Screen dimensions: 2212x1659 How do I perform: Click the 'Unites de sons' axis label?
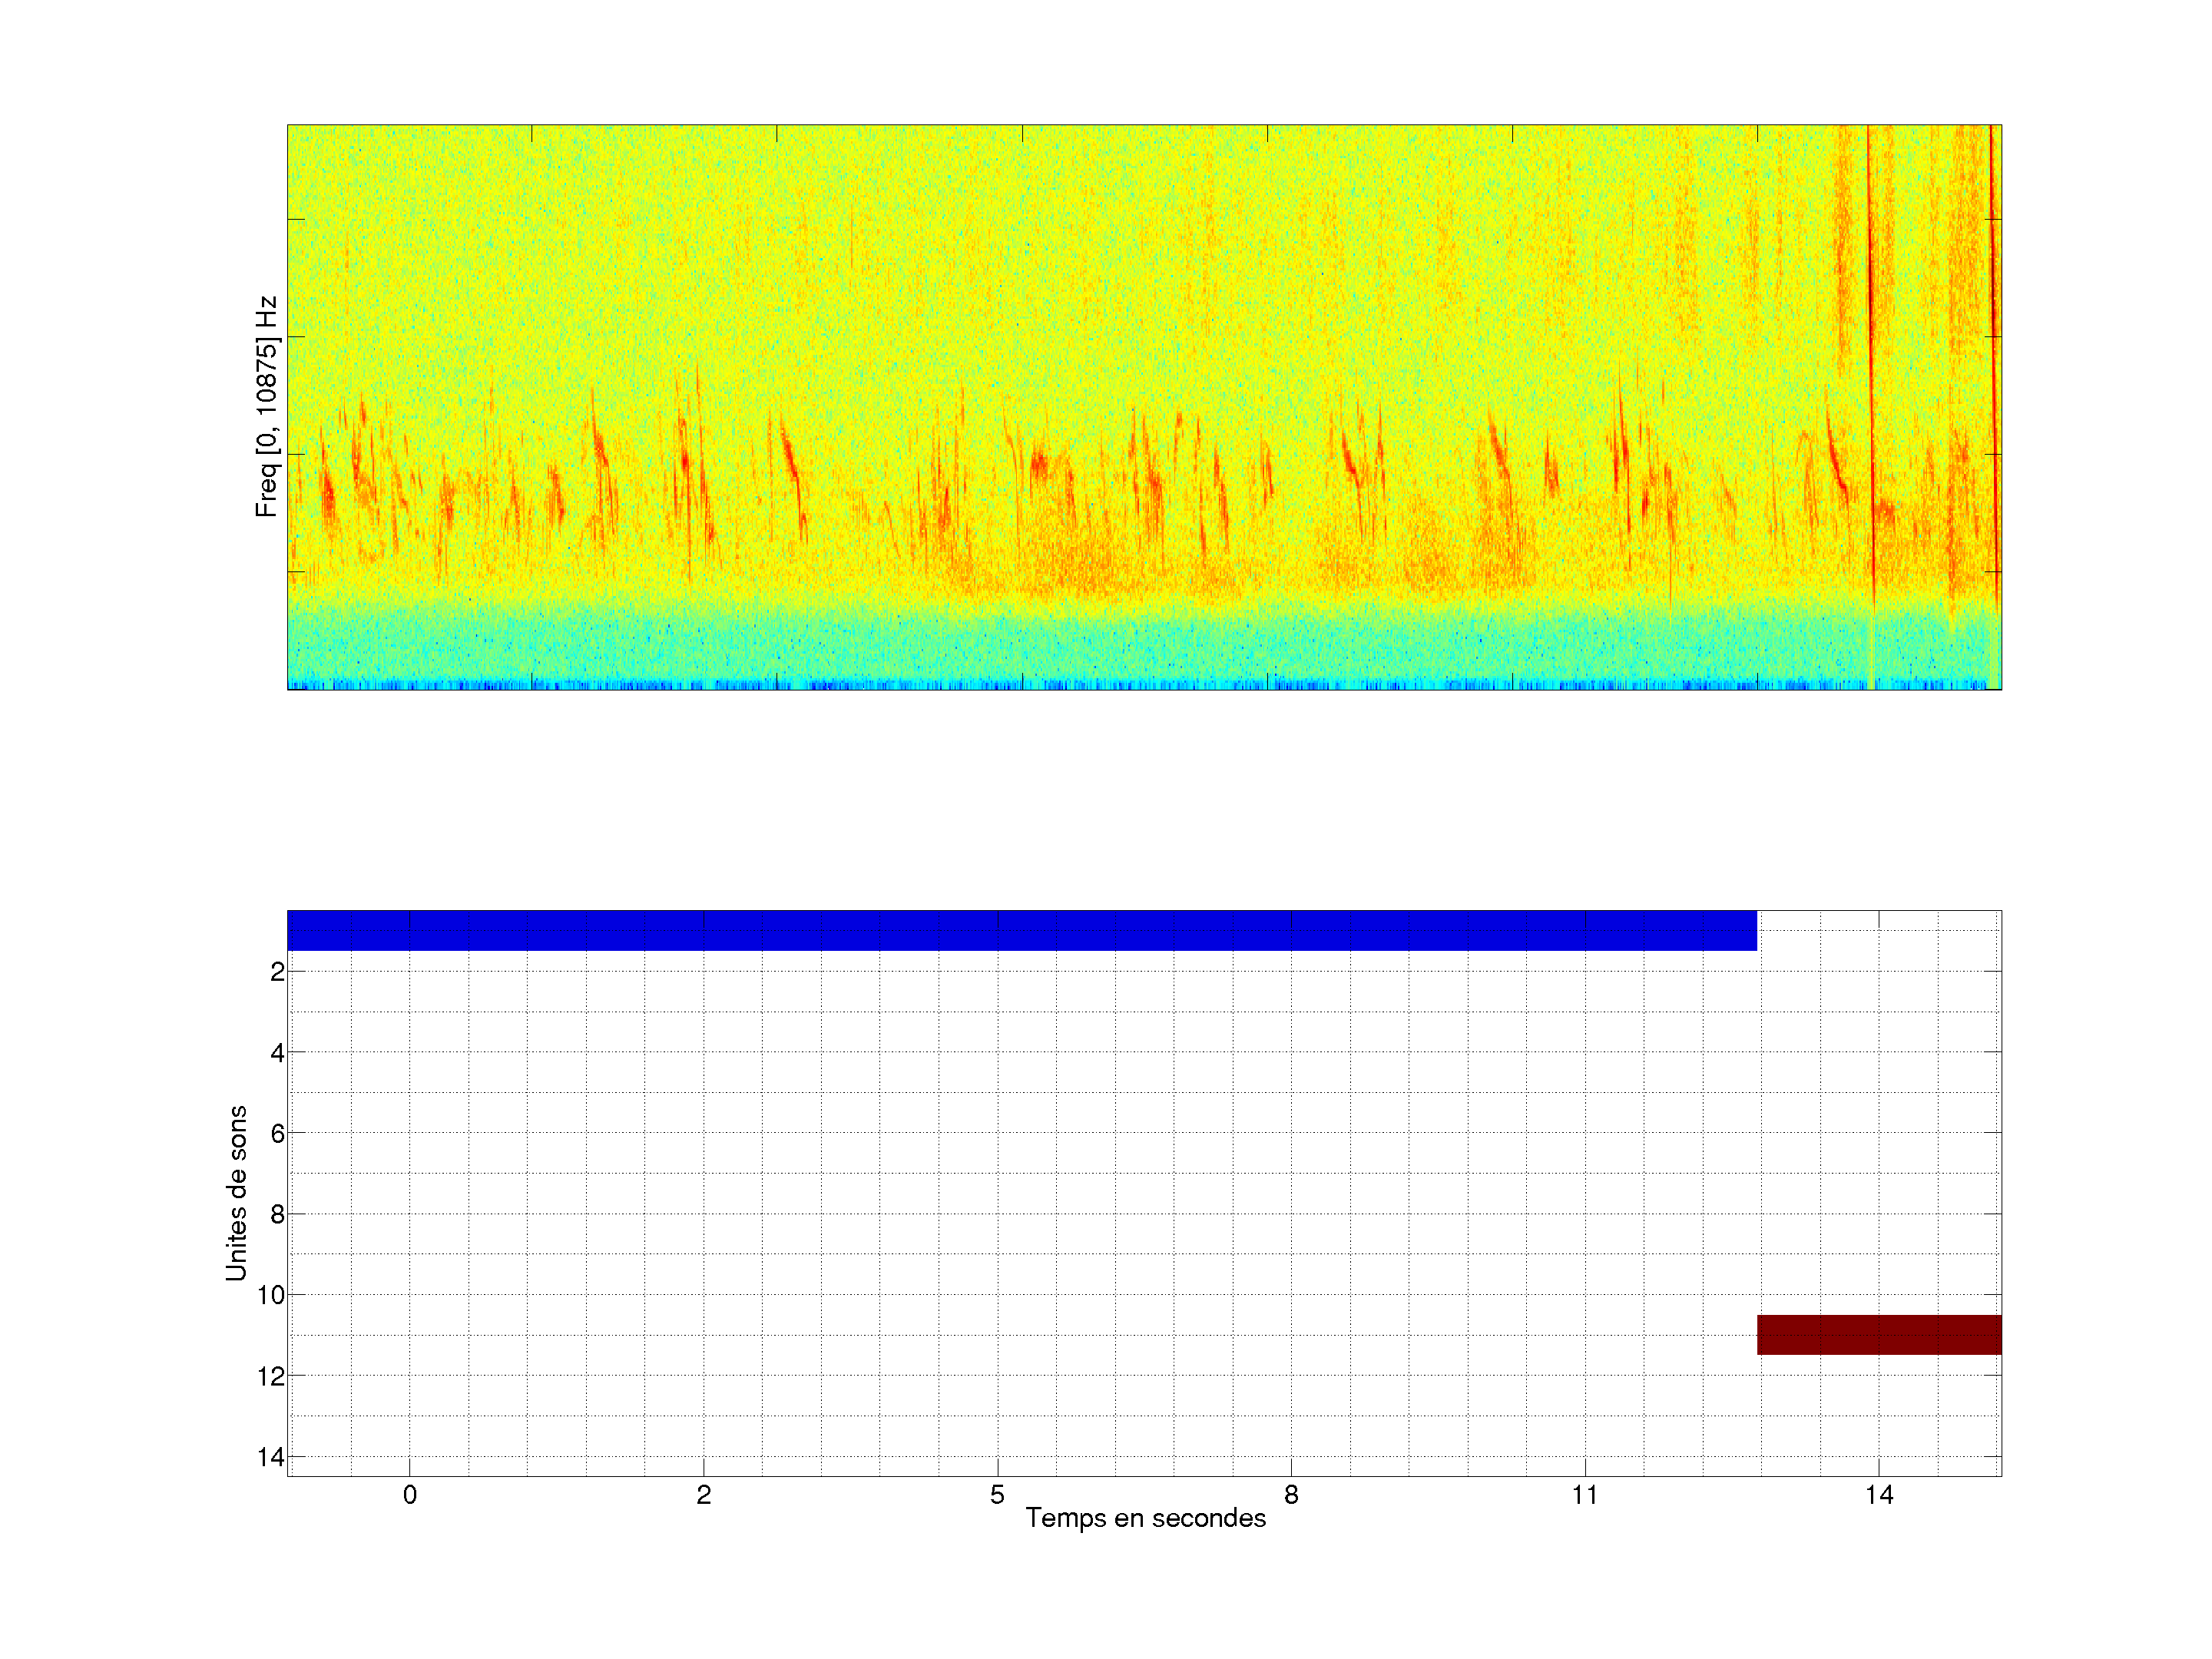[236, 1193]
